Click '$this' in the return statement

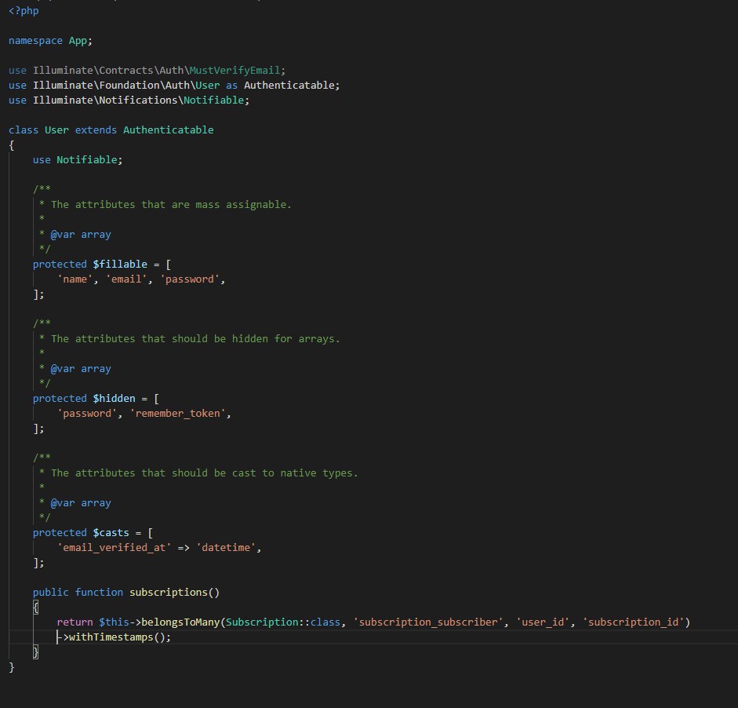coord(114,622)
